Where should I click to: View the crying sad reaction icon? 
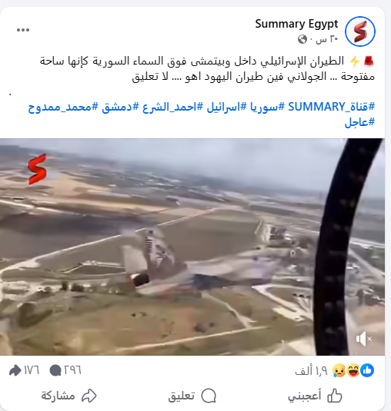(339, 370)
